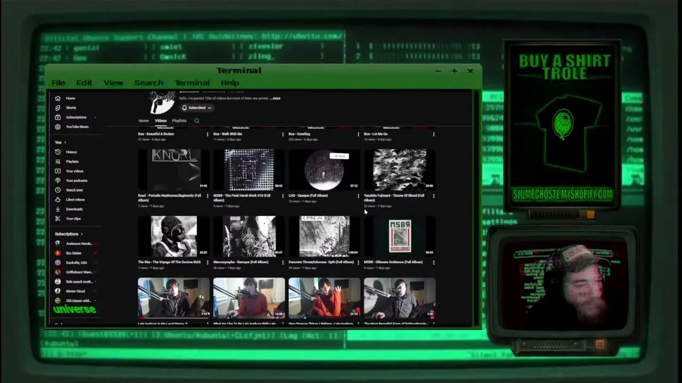Open more options for Boa - Crawling
The image size is (682, 383).
pos(358,135)
